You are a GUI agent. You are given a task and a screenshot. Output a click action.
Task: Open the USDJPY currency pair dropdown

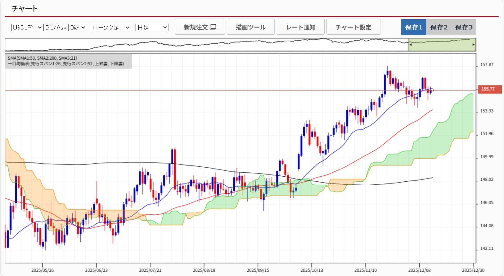coord(27,28)
